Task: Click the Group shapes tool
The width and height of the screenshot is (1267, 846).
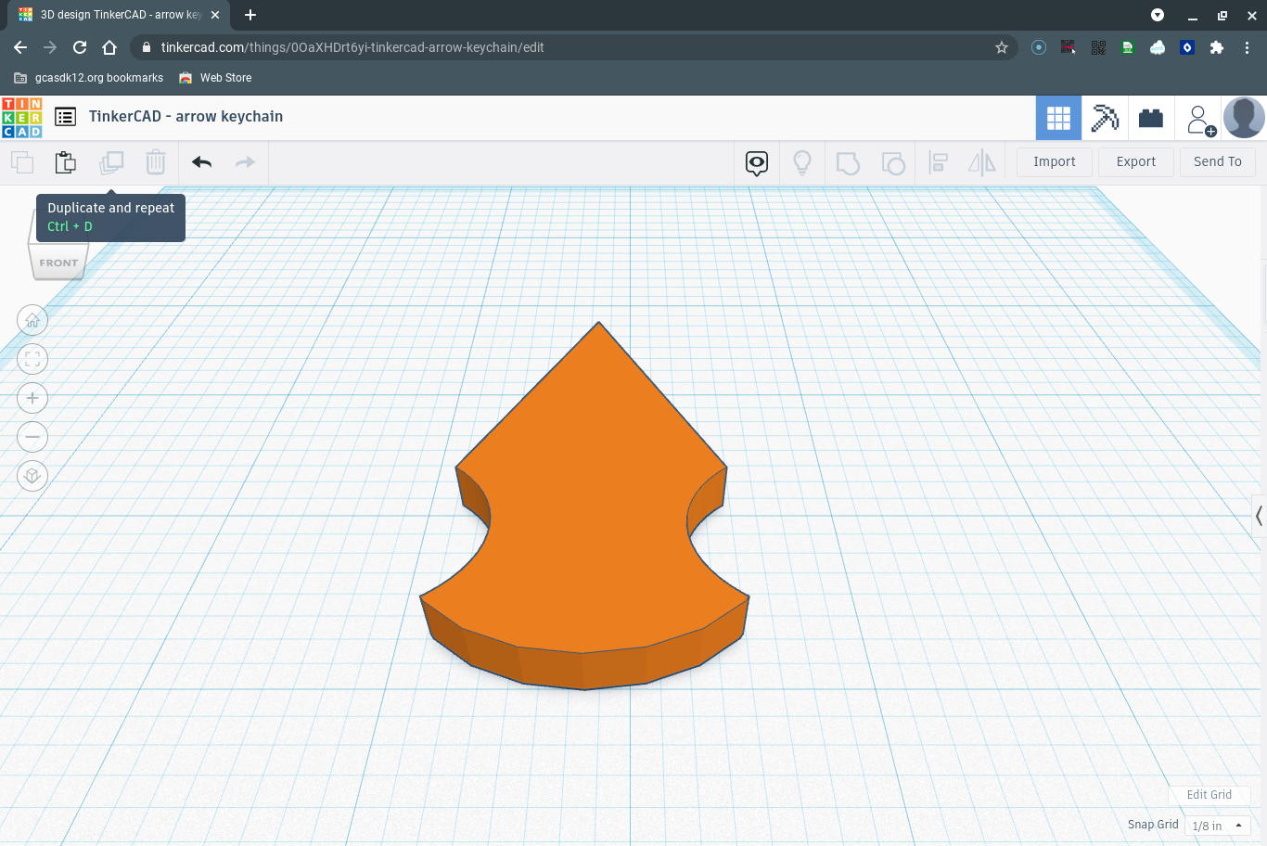Action: pyautogui.click(x=848, y=163)
